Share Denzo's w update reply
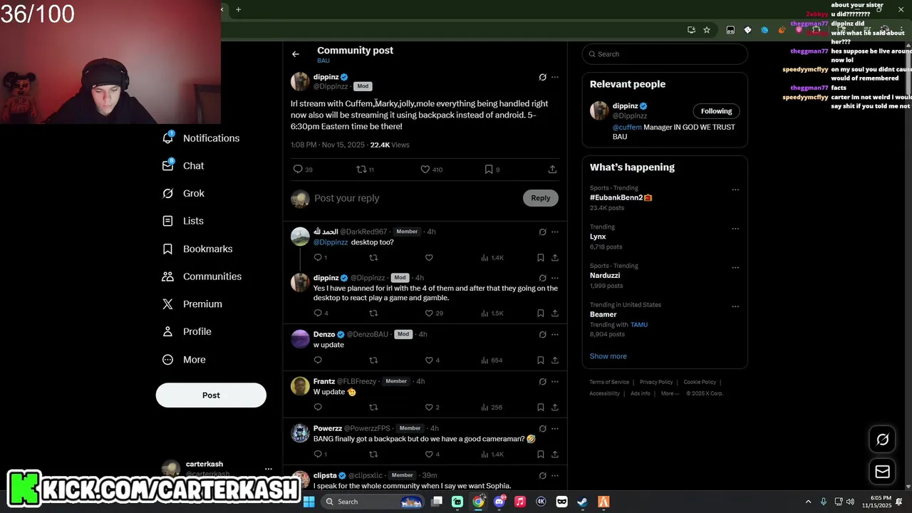Screen dimensions: 912x513 555,361
